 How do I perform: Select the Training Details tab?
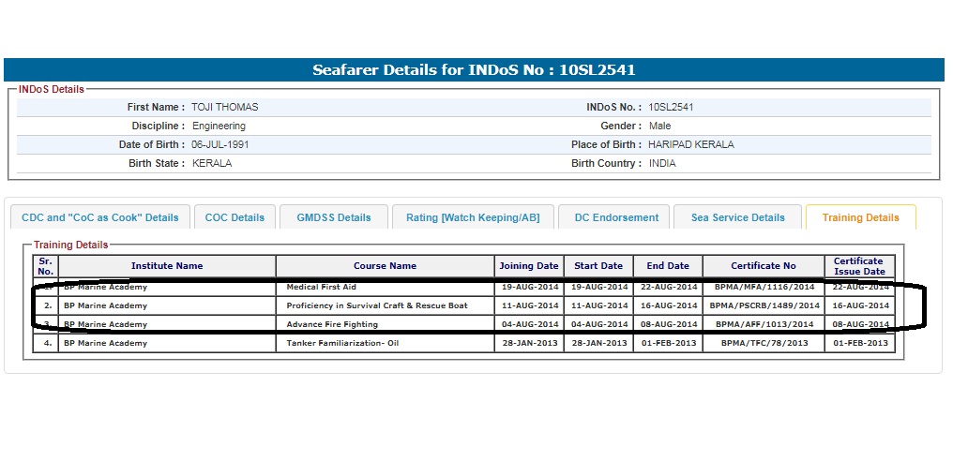860,217
